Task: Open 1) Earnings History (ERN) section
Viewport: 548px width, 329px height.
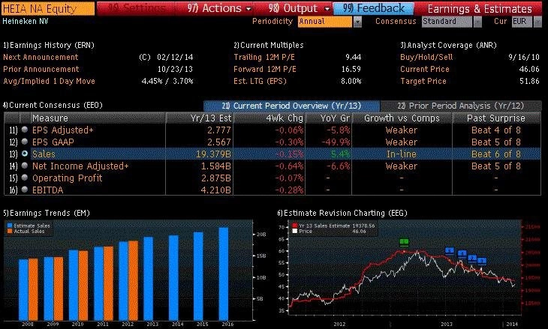Action: pos(49,45)
